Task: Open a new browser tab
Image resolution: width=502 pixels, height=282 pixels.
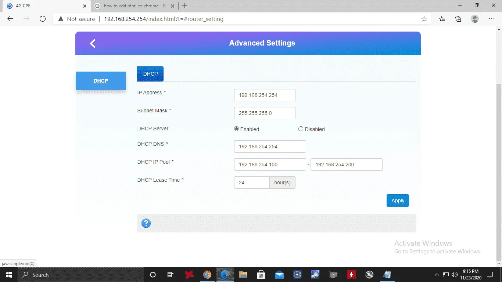Action: pyautogui.click(x=184, y=6)
